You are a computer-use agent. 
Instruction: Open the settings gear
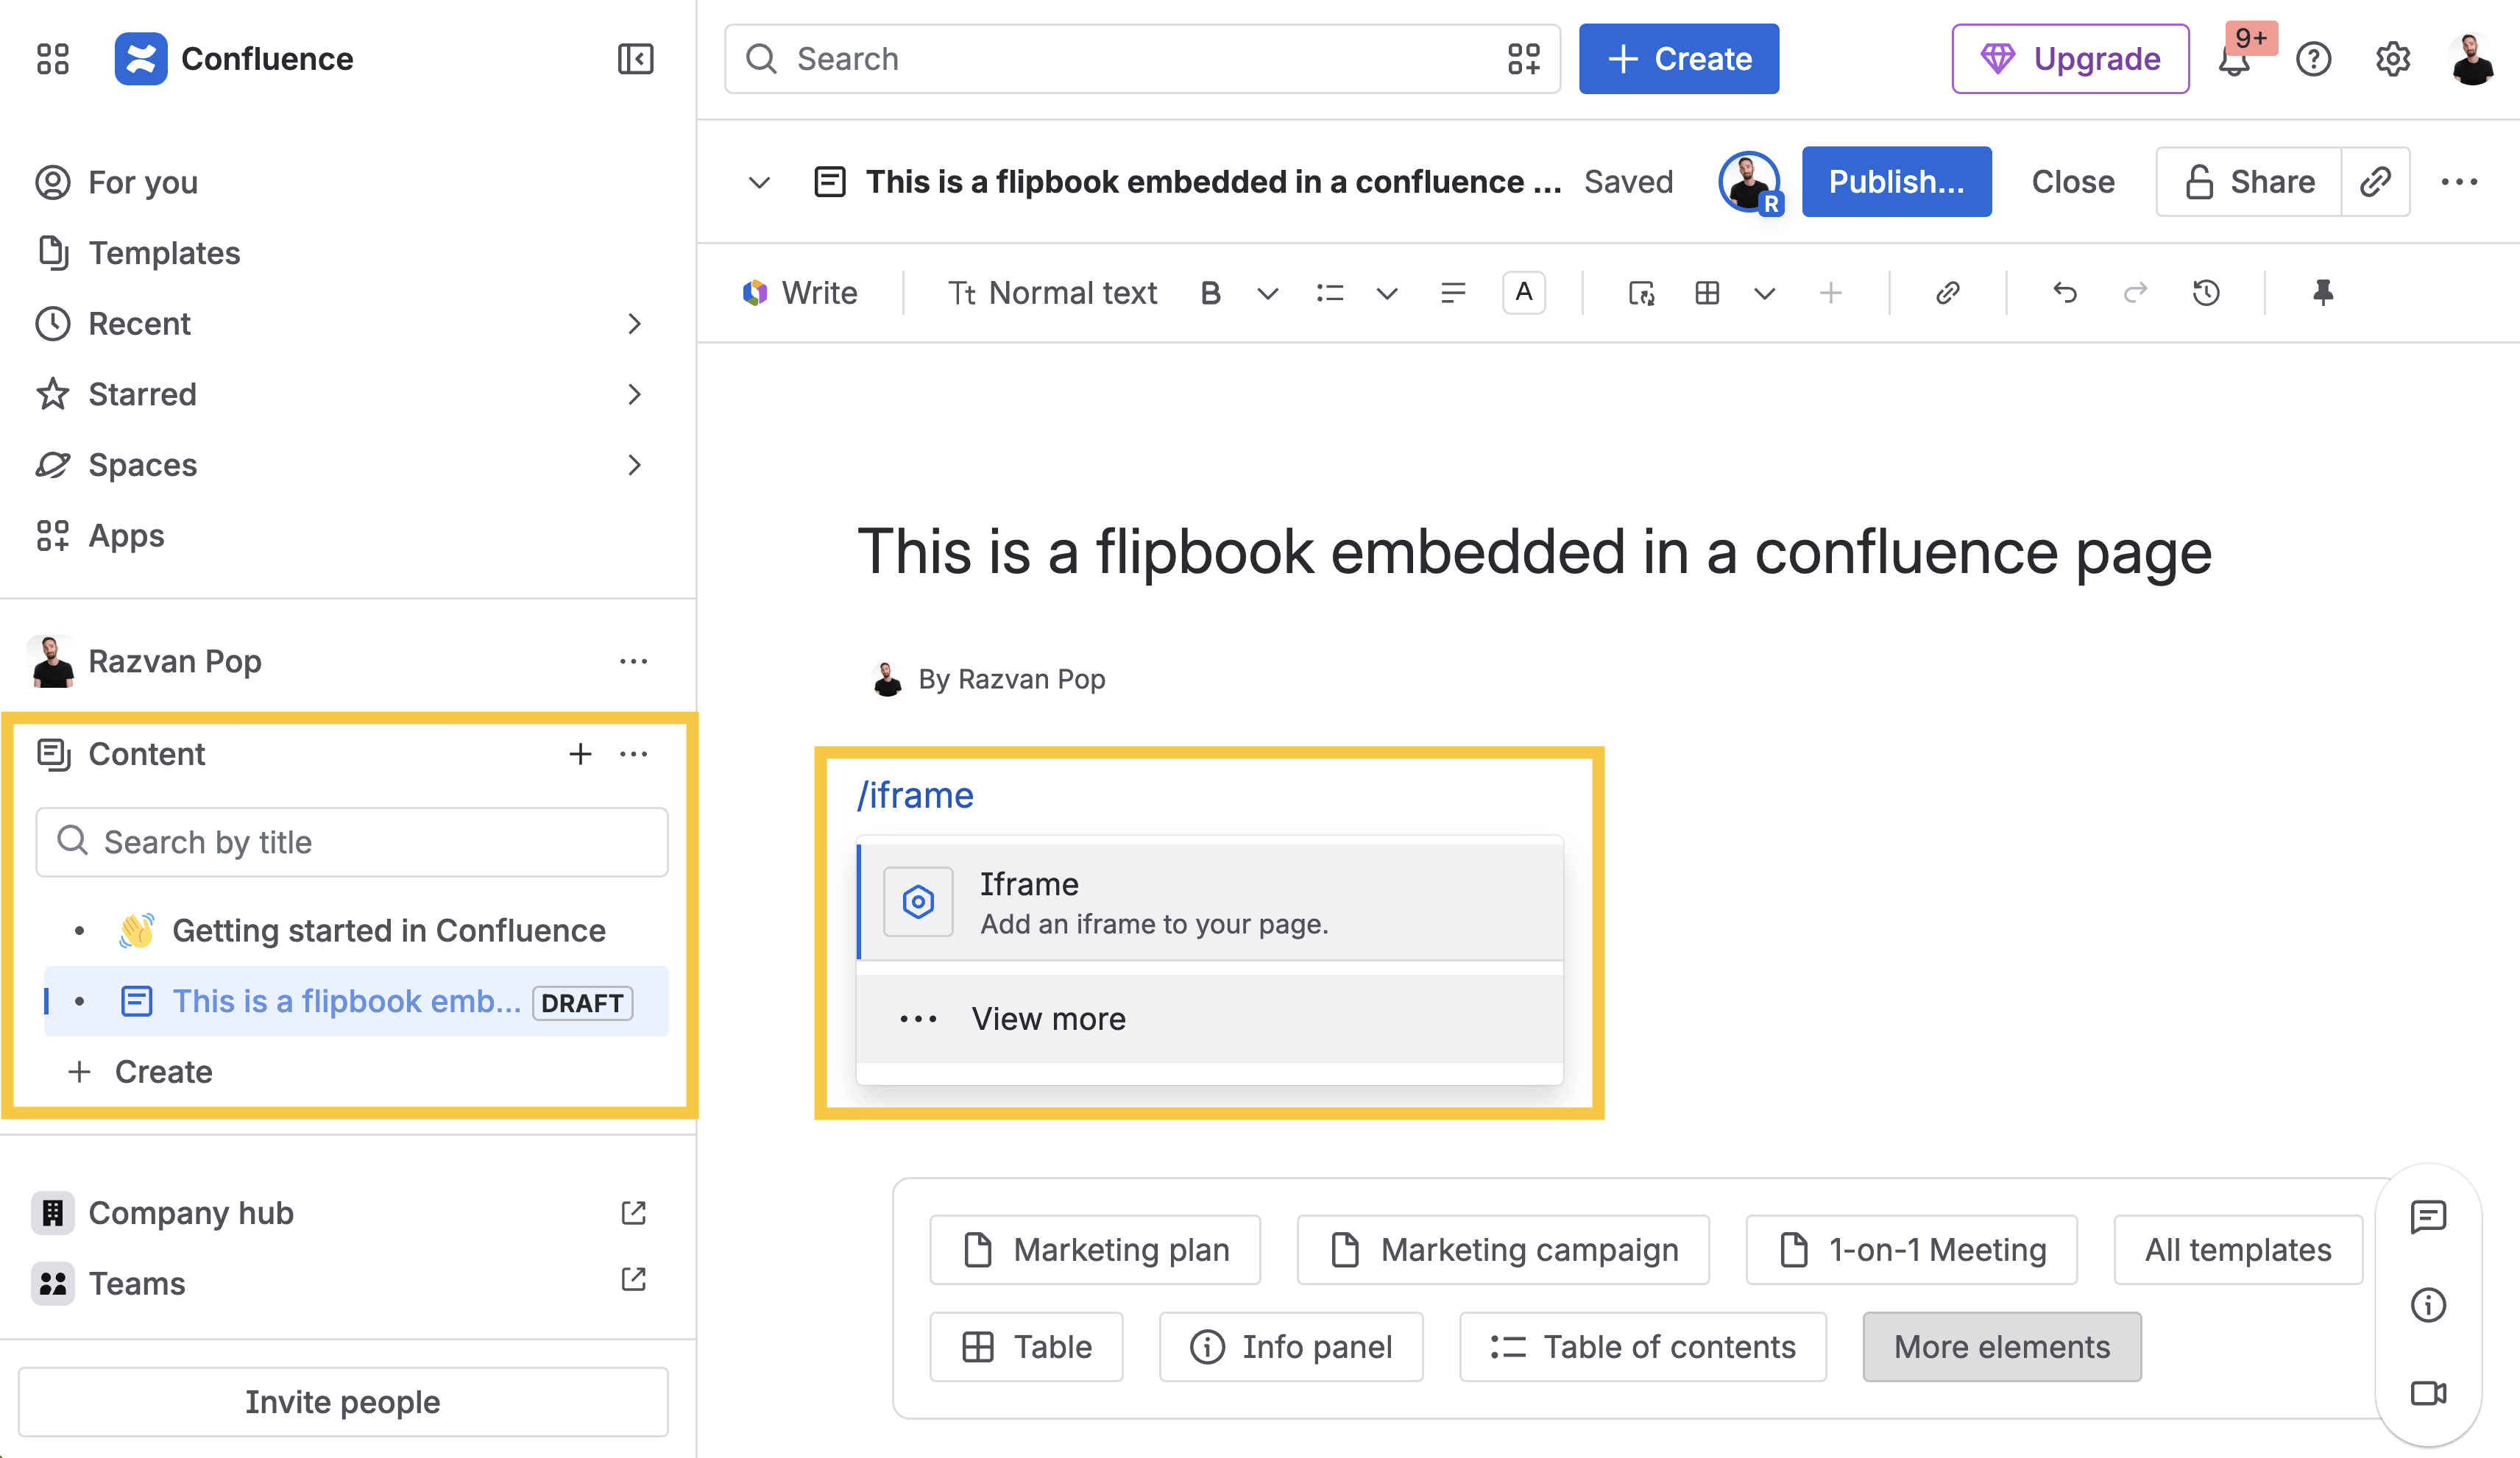coord(2393,59)
